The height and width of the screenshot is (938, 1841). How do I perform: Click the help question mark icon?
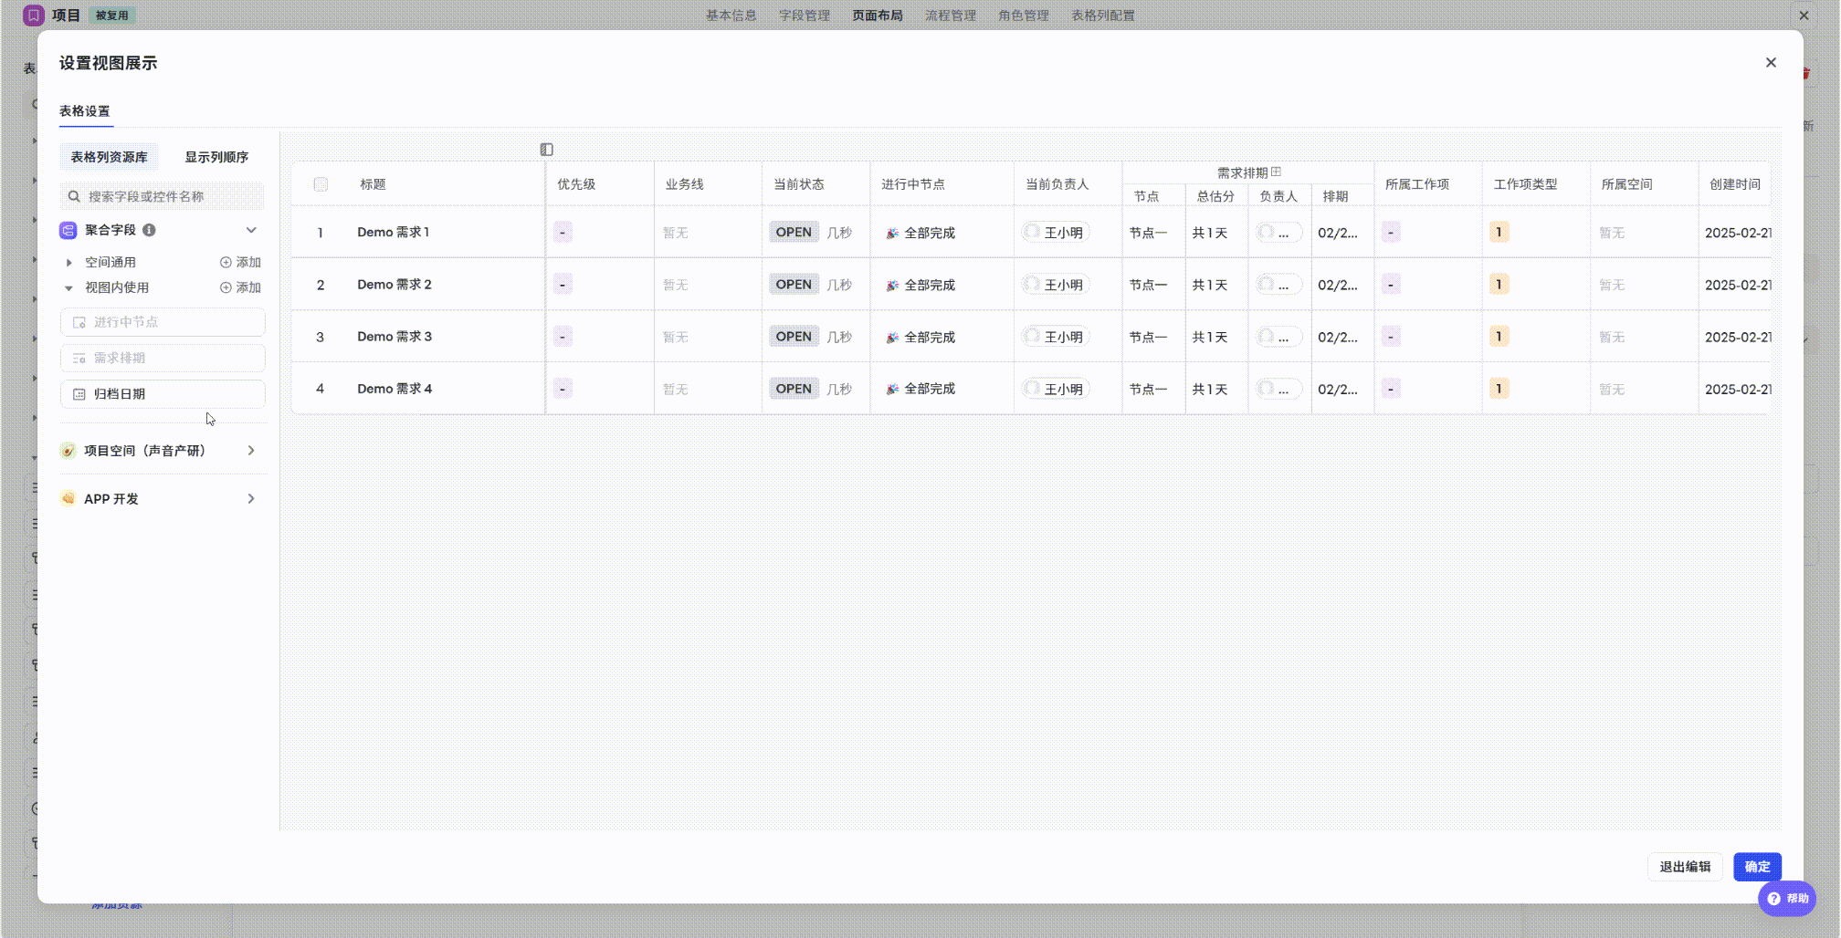point(1773,899)
